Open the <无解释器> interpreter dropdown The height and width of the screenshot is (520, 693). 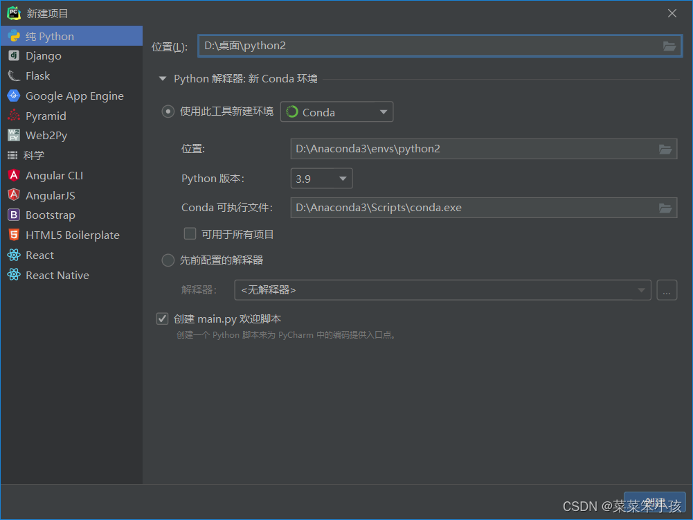(x=442, y=290)
